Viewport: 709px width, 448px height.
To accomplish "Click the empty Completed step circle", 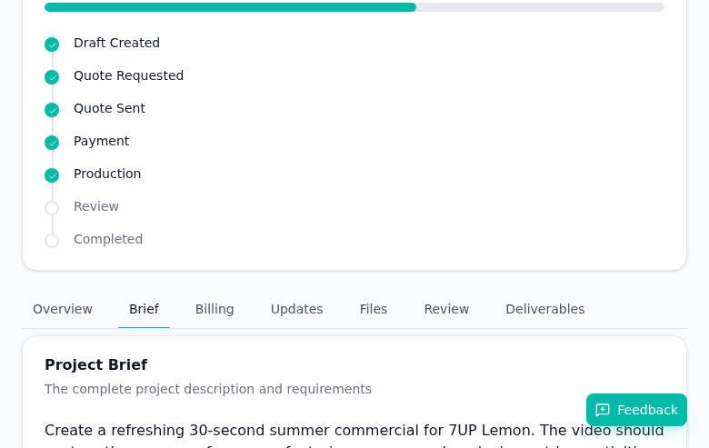I will tap(52, 241).
